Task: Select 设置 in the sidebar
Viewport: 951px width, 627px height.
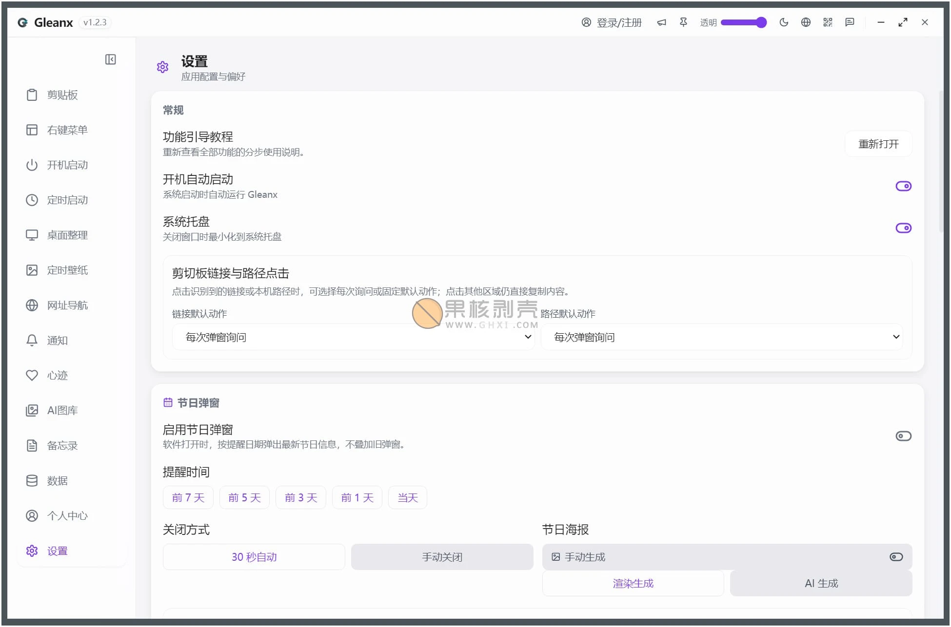Action: click(x=72, y=551)
